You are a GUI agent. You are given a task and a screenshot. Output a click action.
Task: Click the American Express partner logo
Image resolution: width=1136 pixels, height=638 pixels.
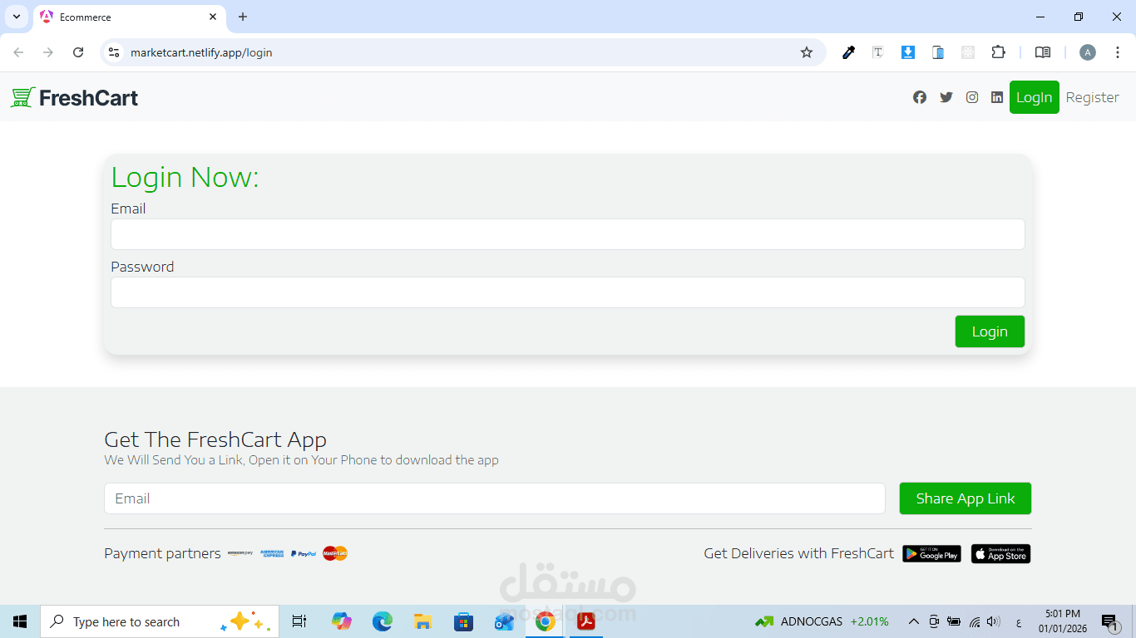[x=272, y=553]
